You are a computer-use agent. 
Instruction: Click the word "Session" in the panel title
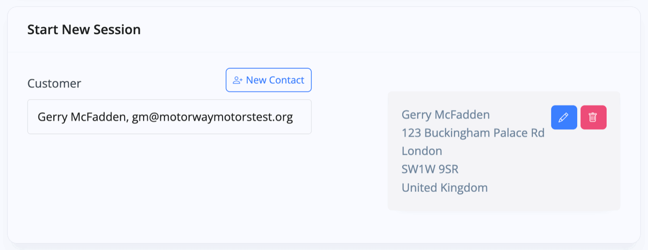tap(117, 30)
